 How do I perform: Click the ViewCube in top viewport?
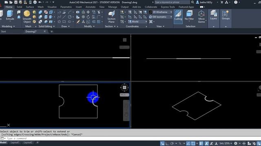coord(125,40)
